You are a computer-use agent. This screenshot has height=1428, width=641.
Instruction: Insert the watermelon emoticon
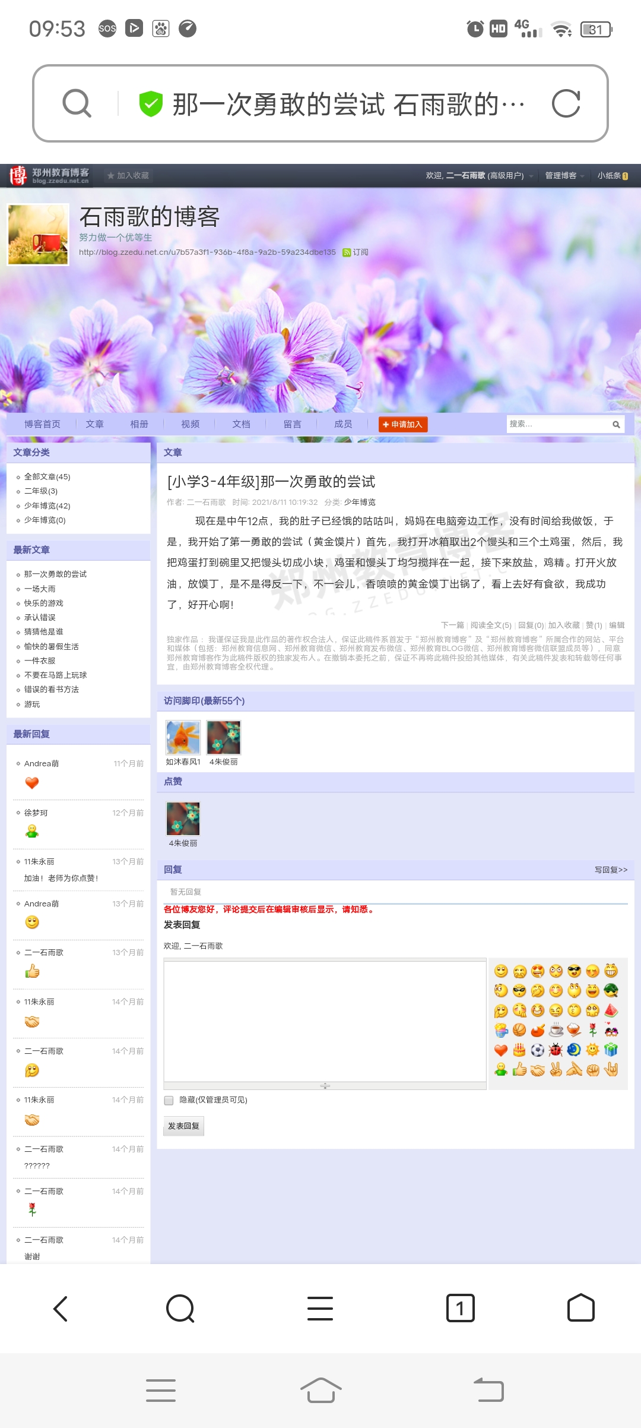click(x=611, y=1010)
